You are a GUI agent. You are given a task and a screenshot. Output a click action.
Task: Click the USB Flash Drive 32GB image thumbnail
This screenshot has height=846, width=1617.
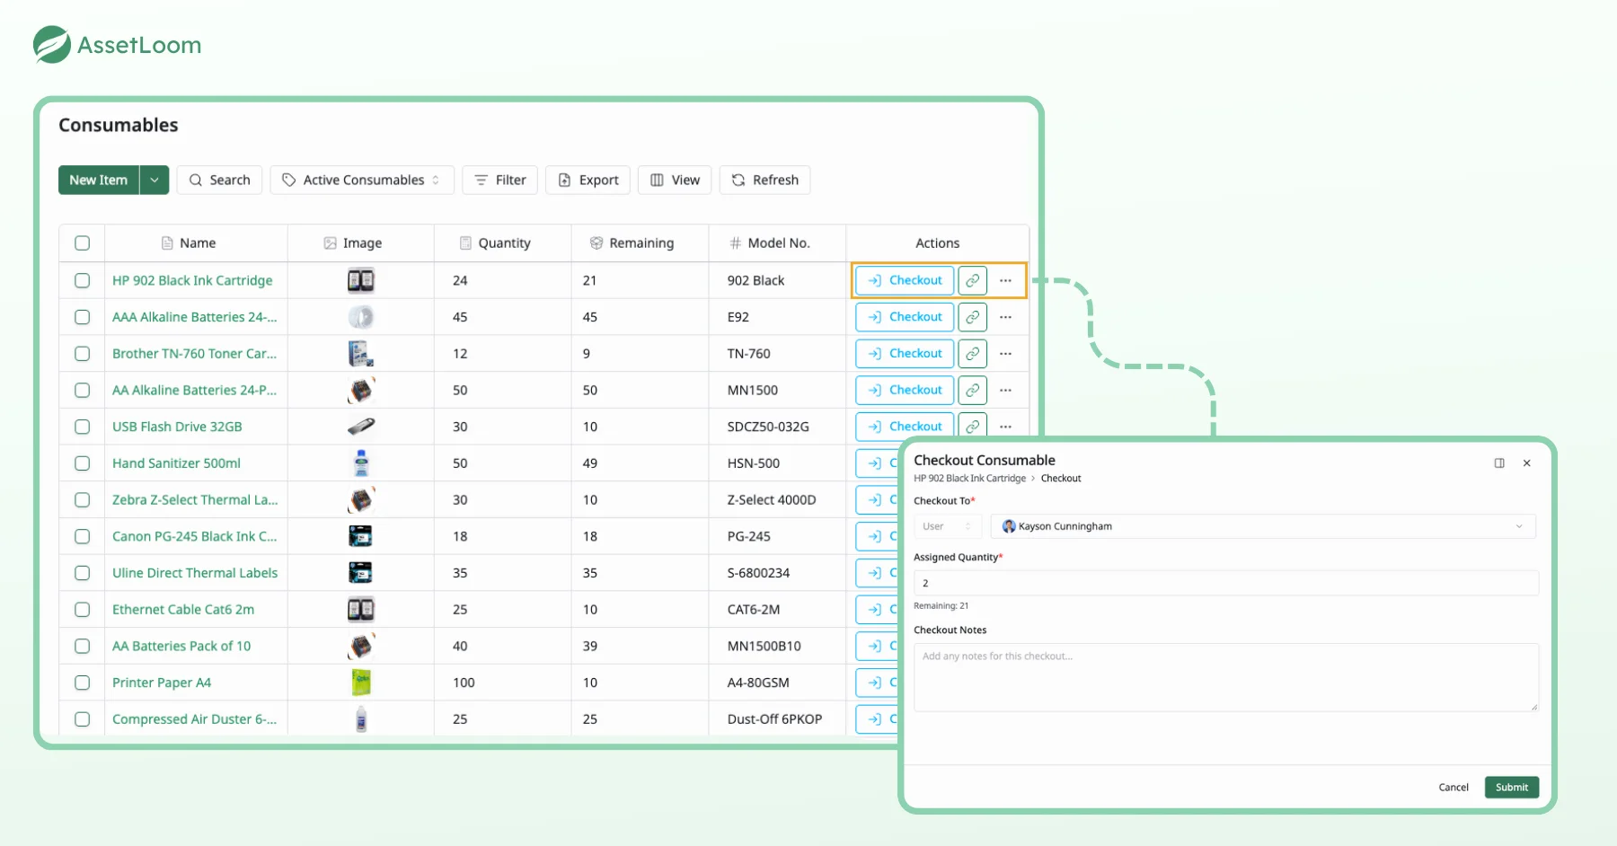point(360,427)
